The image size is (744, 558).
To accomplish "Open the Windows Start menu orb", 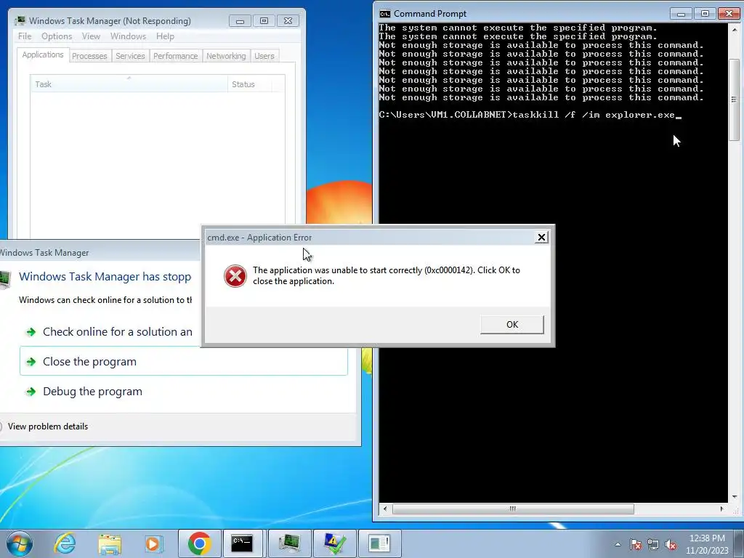I will 20,543.
